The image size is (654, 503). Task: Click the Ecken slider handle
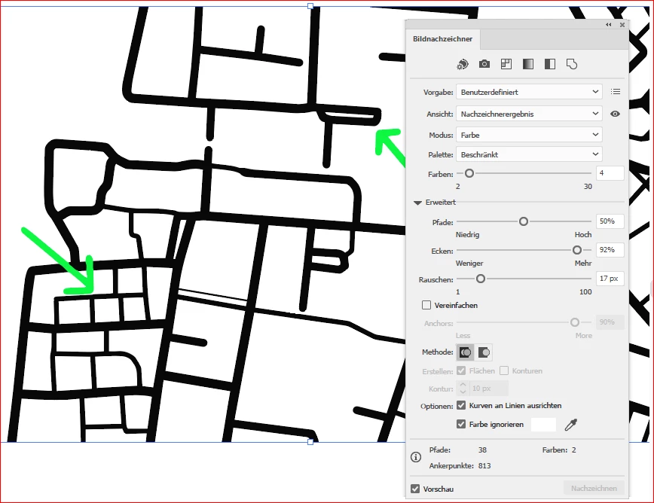[x=577, y=250]
